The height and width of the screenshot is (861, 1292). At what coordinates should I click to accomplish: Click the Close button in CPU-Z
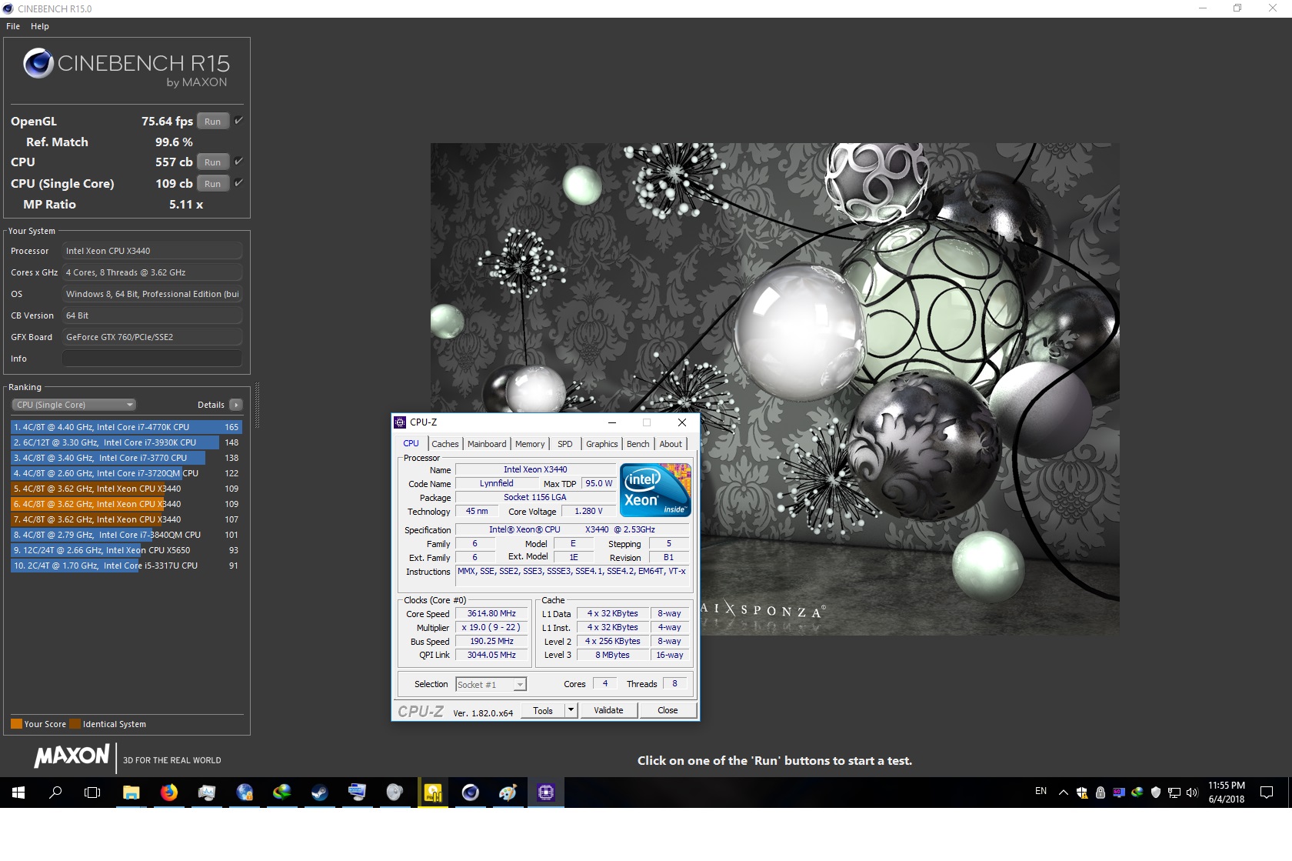(668, 711)
